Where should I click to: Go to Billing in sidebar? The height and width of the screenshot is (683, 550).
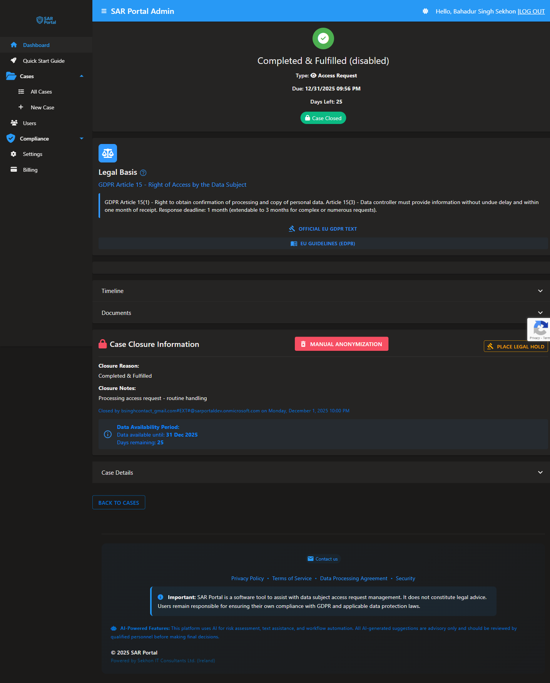tap(30, 170)
